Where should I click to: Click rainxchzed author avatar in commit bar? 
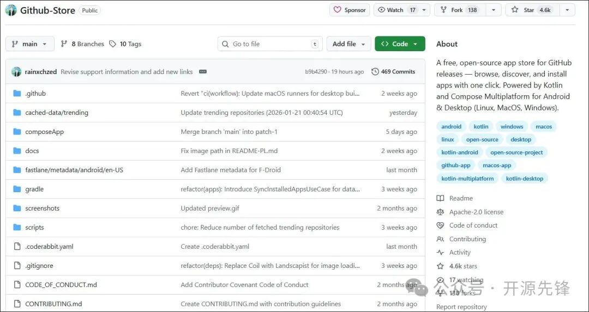click(16, 72)
